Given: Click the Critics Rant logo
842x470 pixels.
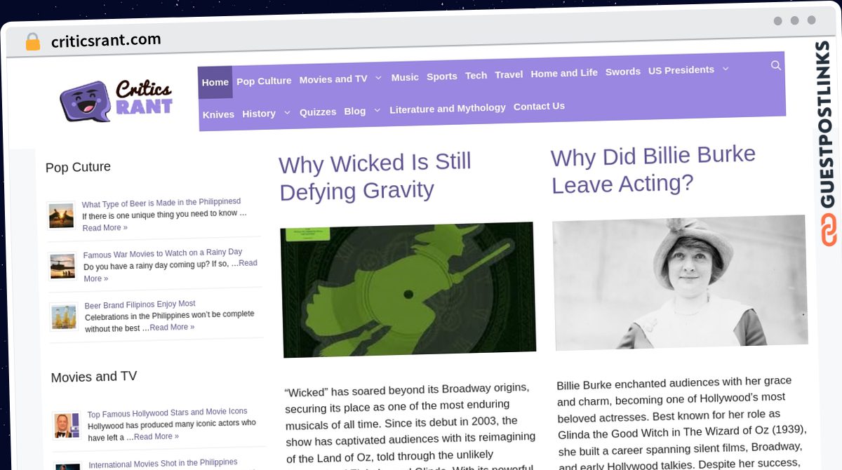Looking at the screenshot, I should tap(116, 101).
